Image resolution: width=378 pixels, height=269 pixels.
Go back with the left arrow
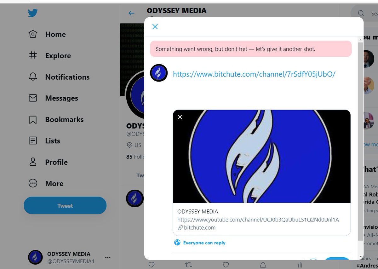pos(131,13)
